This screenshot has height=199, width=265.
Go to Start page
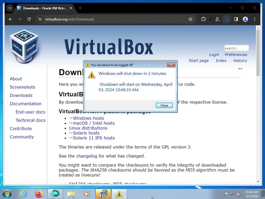[x=199, y=61]
